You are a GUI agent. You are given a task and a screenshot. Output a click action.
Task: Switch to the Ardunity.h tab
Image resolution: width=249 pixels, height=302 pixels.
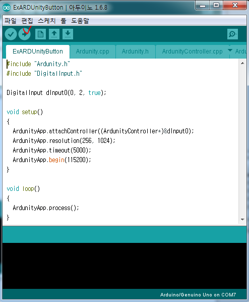tap(135, 52)
